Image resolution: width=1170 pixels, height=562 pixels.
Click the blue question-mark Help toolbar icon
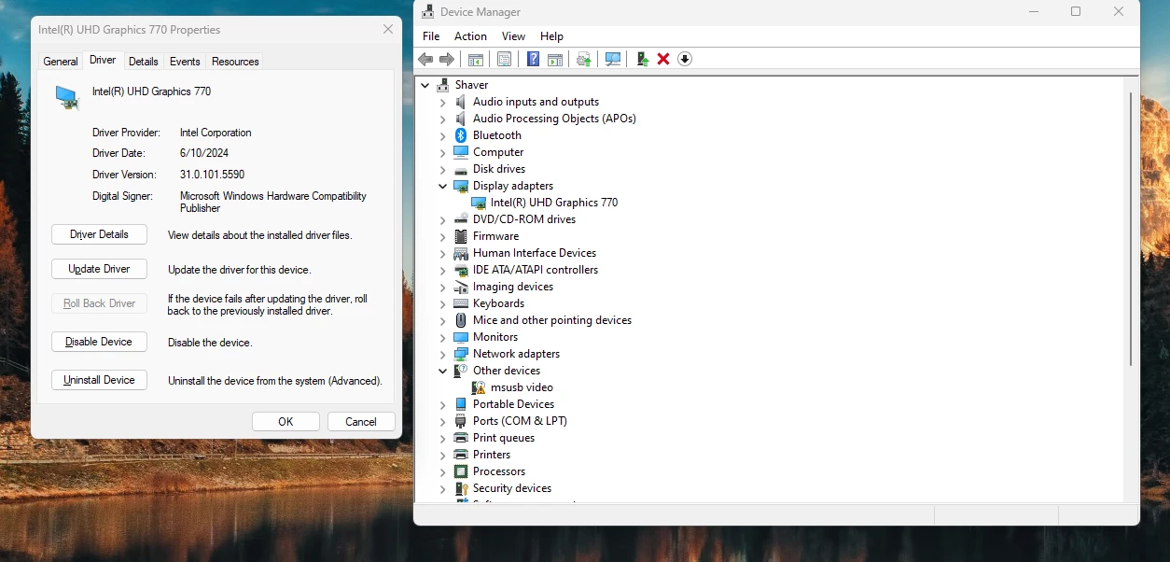[x=533, y=59]
